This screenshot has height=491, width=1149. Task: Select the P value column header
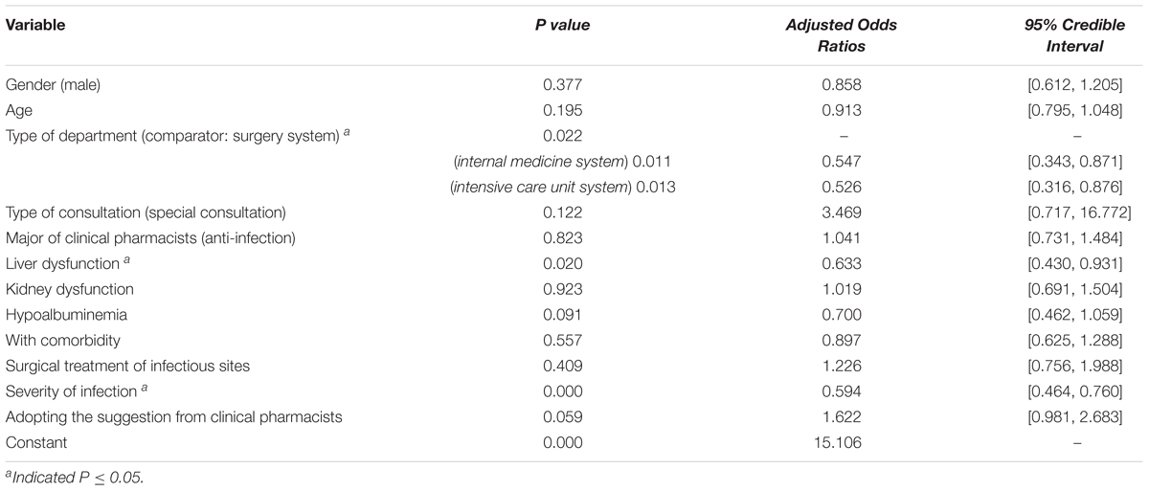(x=562, y=26)
